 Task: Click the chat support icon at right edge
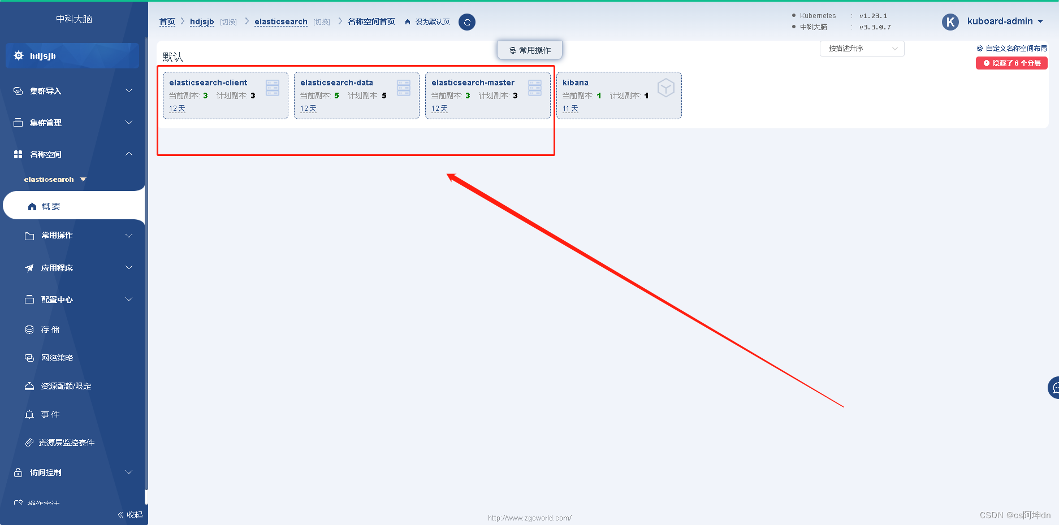click(x=1054, y=388)
